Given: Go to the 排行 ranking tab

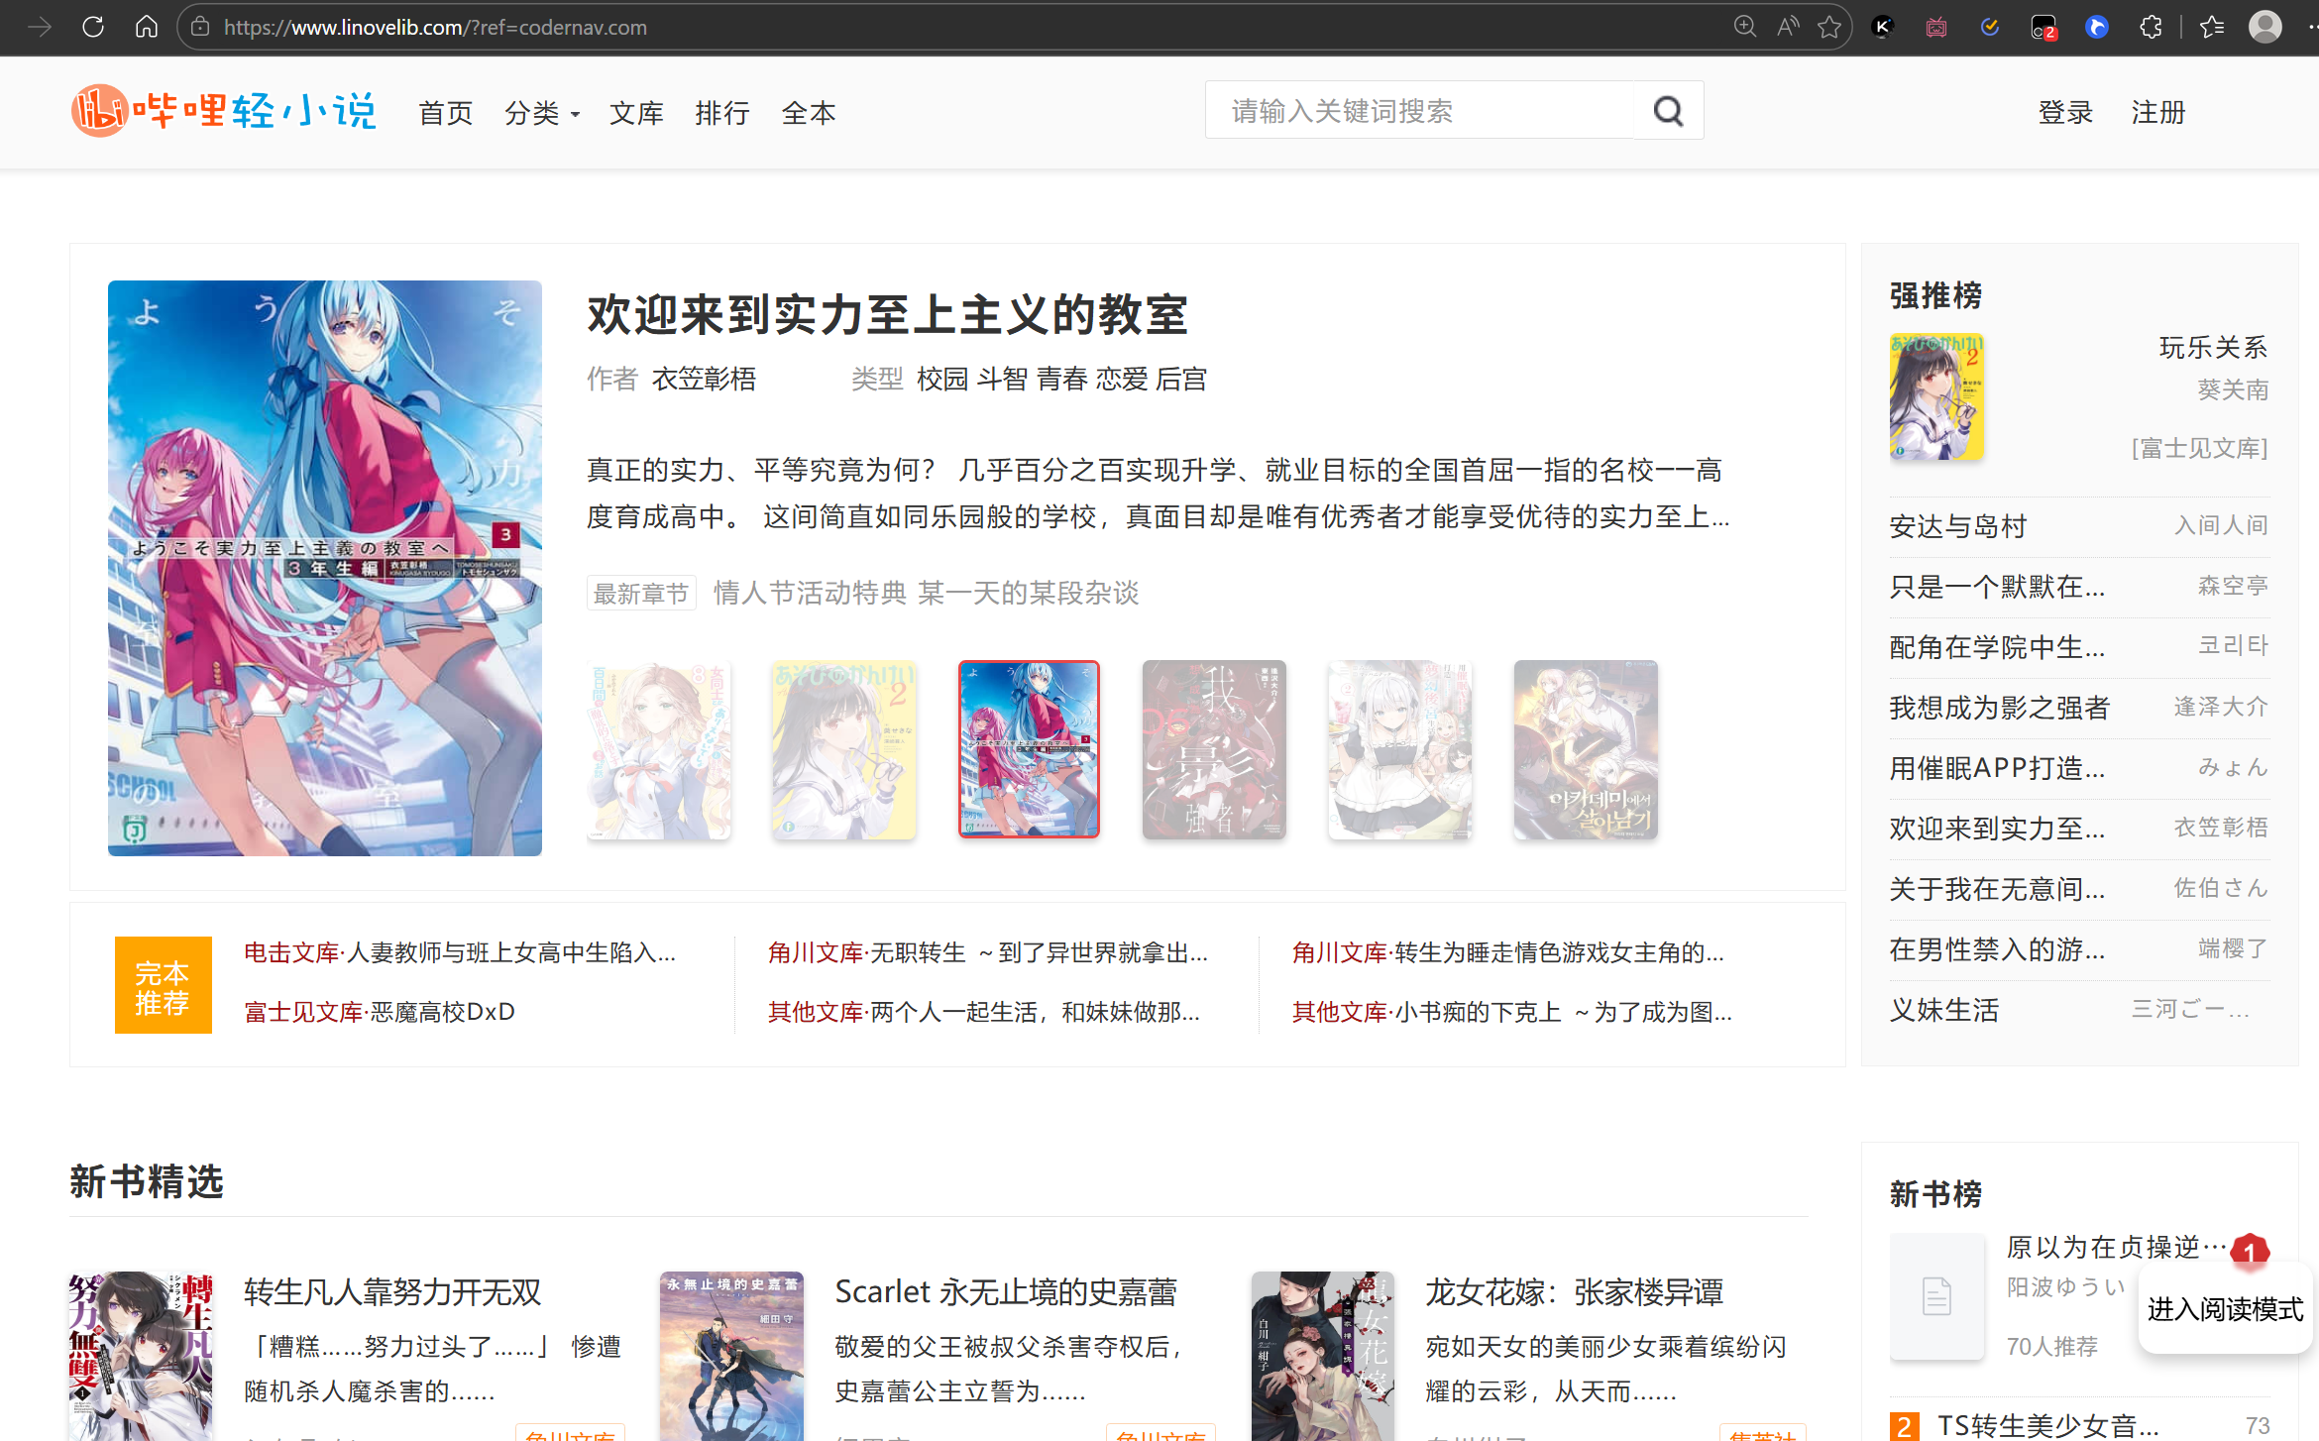Looking at the screenshot, I should pyautogui.click(x=721, y=113).
